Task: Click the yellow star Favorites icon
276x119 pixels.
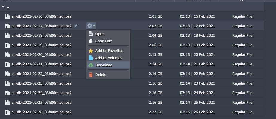Action: pos(91,51)
